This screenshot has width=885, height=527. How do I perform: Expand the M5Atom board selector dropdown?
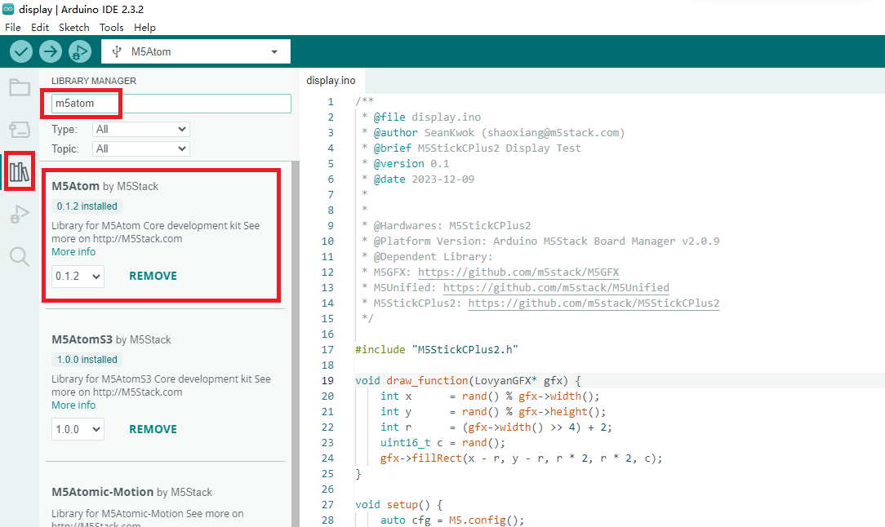196,51
